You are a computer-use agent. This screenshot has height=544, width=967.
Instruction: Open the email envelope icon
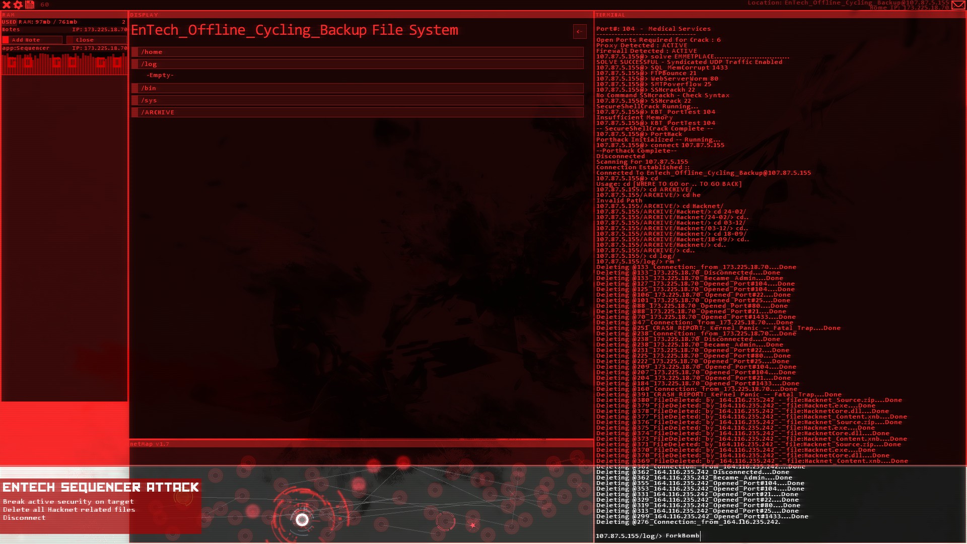(958, 5)
